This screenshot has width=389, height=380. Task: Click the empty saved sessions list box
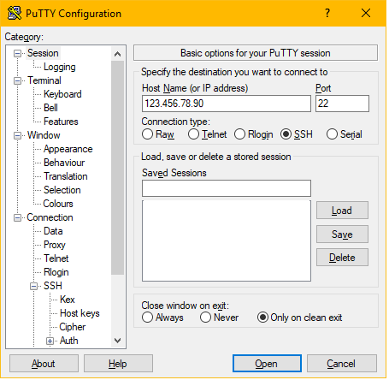point(227,240)
